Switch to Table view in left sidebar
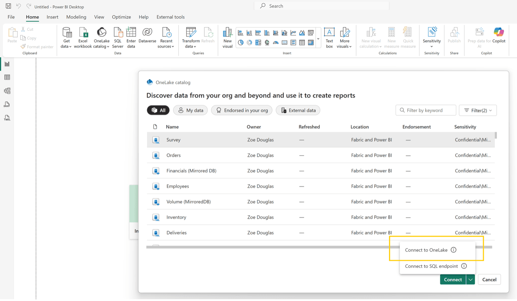 7,77
